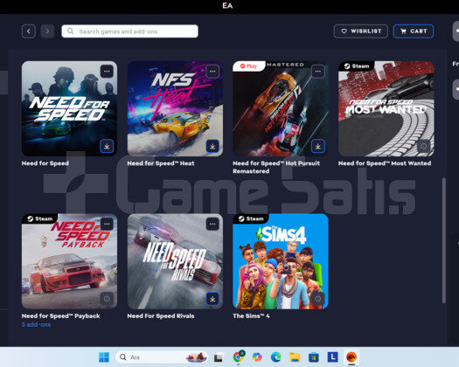Open Google Chrome from the taskbar
Viewport: 459px width, 367px height.
tap(239, 357)
